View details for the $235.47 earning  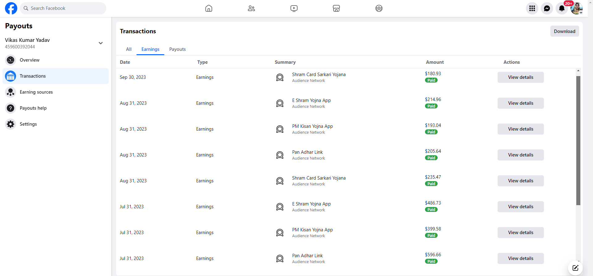521,181
